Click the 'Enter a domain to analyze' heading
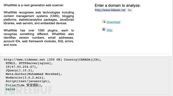This screenshot has height=96, width=173. 118,5
